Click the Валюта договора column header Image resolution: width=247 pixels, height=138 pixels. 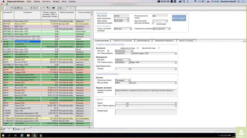(x=67, y=15)
